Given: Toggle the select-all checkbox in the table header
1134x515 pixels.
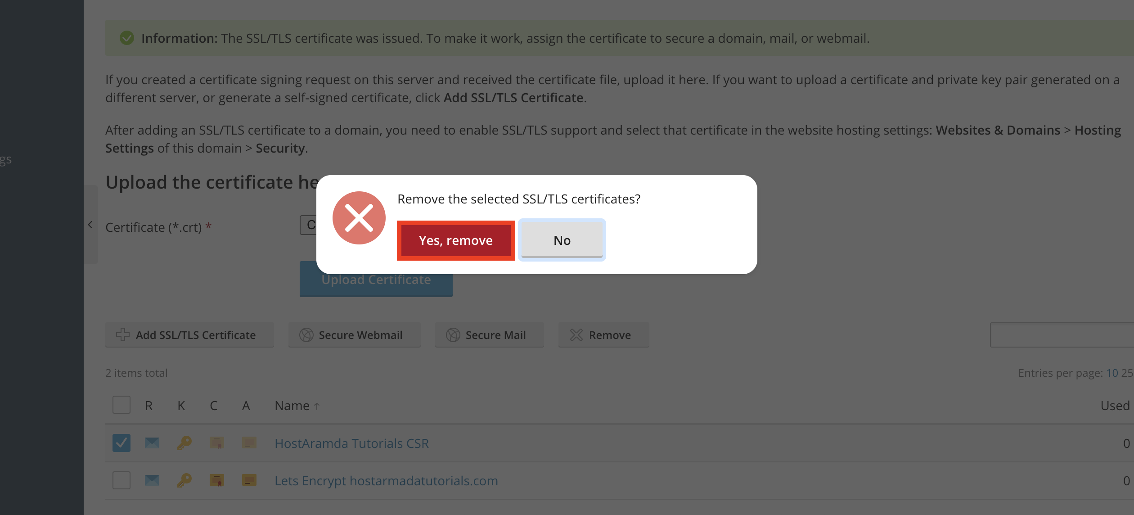Looking at the screenshot, I should (121, 405).
